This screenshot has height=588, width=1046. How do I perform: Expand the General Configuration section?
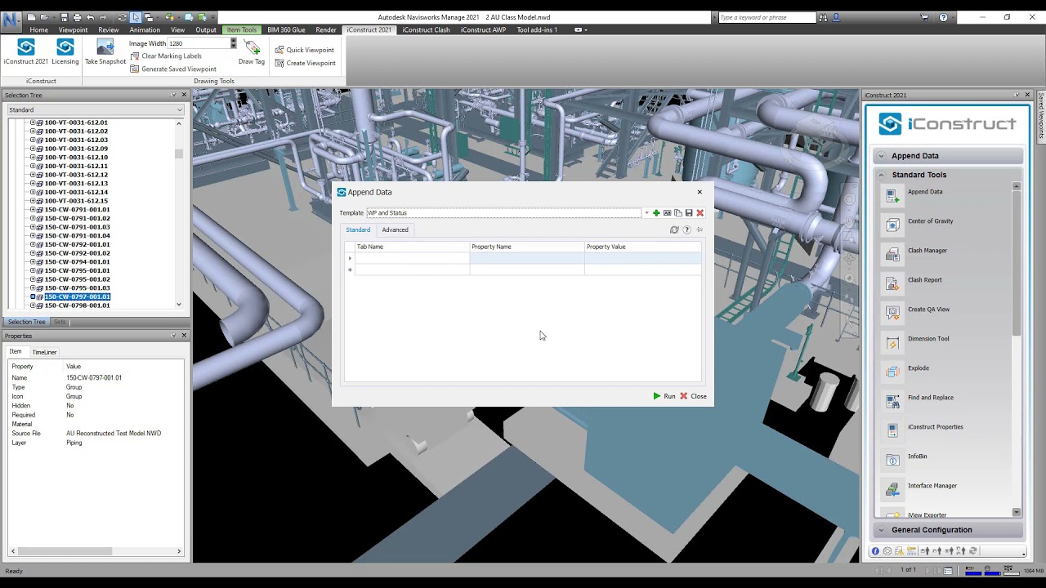[948, 530]
